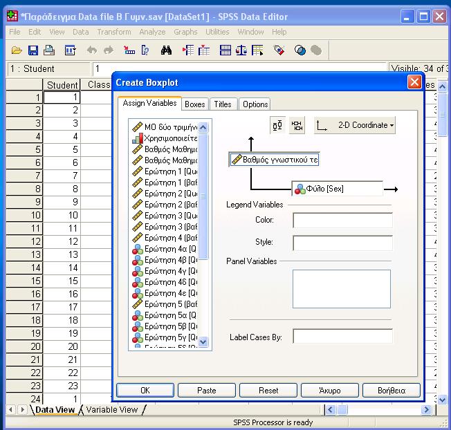Click the Reset button
Screen dimensions: 451x430
[x=268, y=391]
